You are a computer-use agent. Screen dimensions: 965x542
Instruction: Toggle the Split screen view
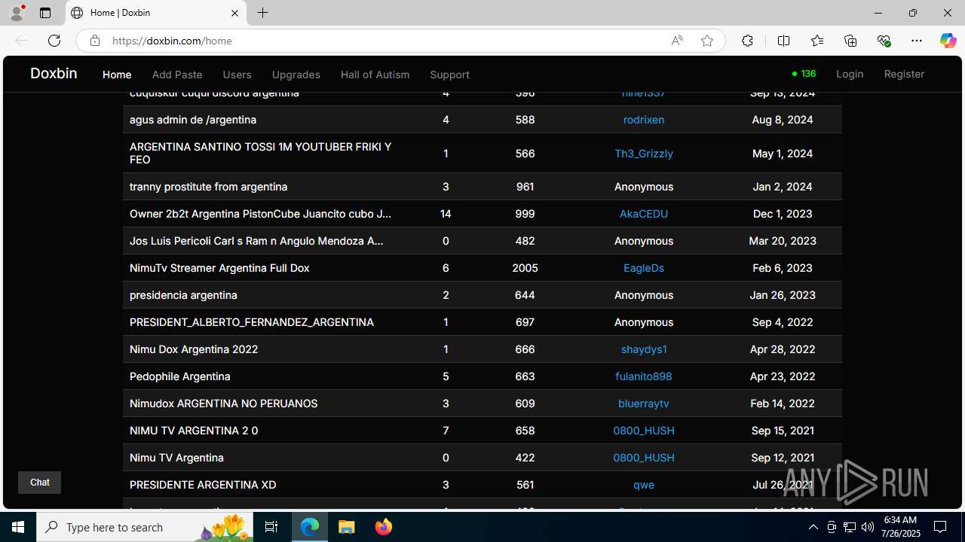click(x=784, y=41)
